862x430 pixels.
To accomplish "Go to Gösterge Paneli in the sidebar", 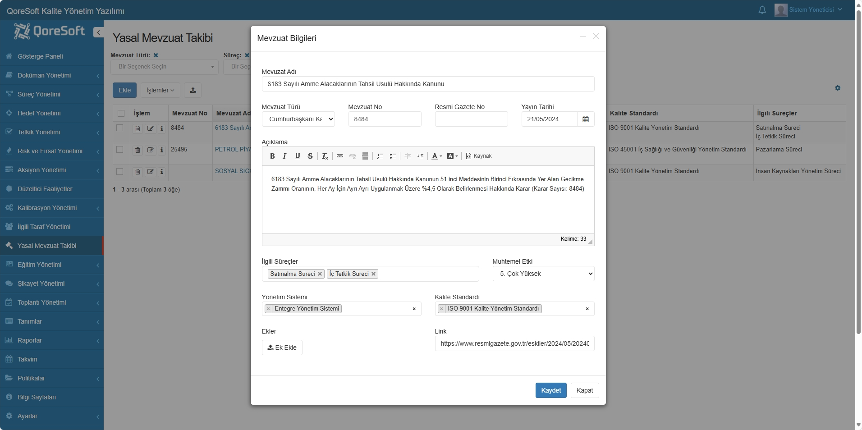I will coord(40,56).
